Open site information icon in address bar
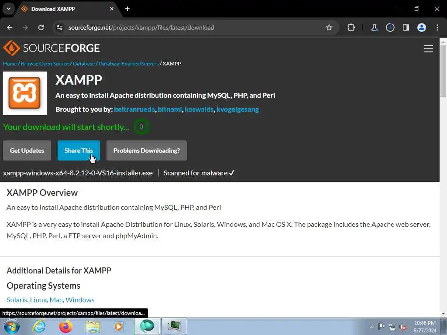Viewport: 447px width, 335px height. tap(59, 27)
